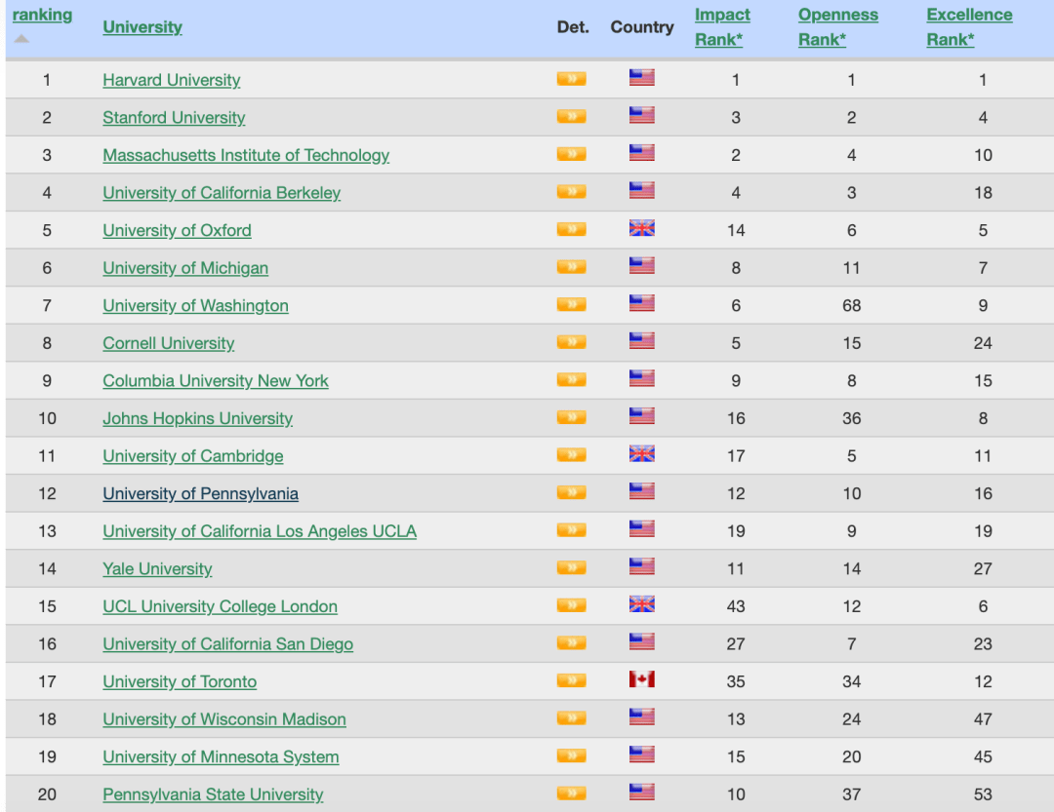1054x812 pixels.
Task: Click the US flag in Yale University row
Action: click(x=642, y=567)
